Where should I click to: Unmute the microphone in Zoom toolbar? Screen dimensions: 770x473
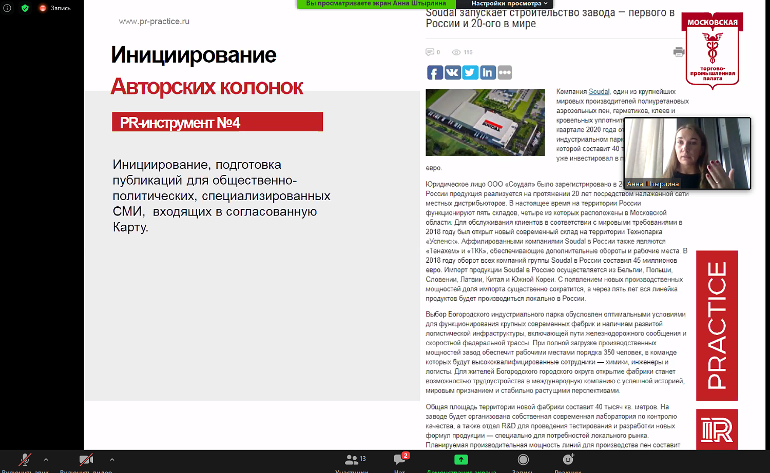25,460
